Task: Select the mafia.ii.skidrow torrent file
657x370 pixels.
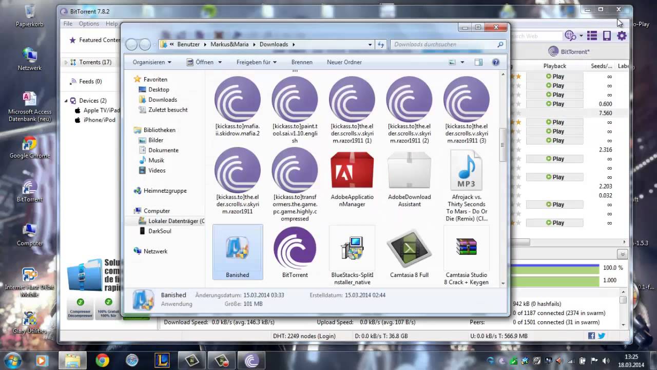Action: click(x=238, y=107)
